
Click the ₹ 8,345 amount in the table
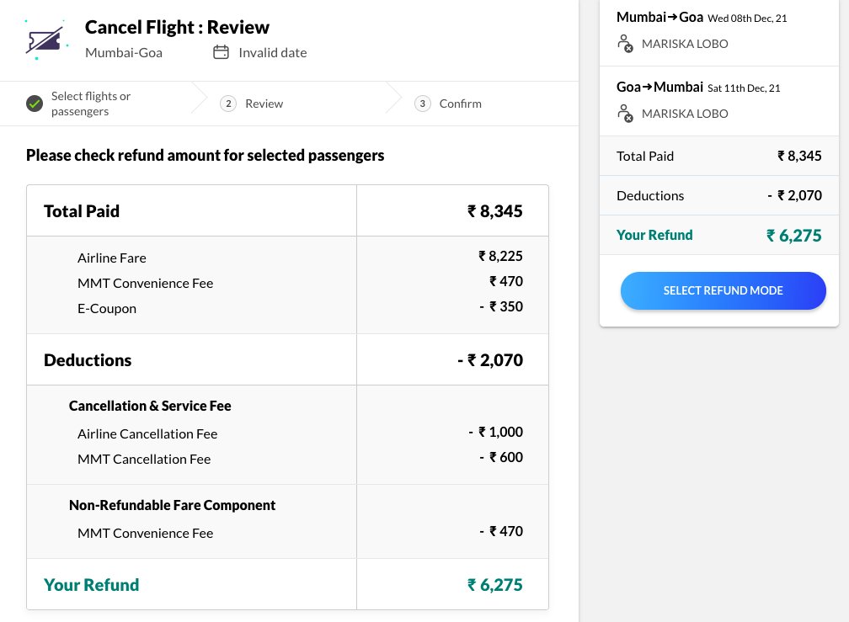(x=495, y=211)
